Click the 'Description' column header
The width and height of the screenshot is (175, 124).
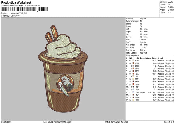click(x=145, y=58)
